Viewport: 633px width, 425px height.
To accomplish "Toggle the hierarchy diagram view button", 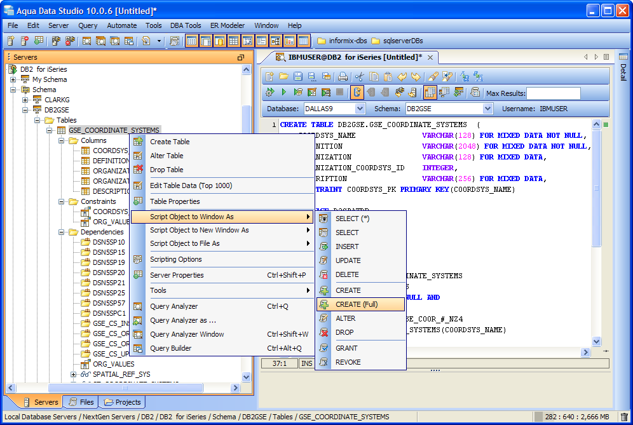I will [275, 41].
